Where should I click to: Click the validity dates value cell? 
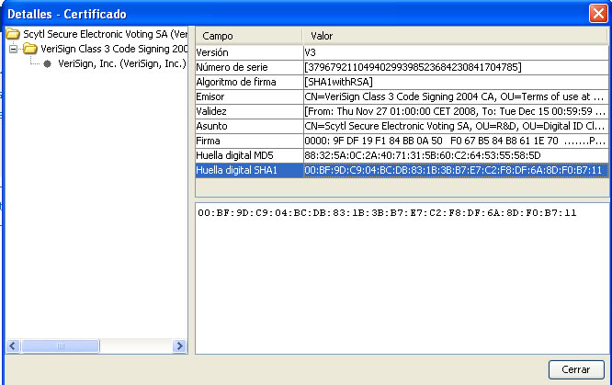(x=456, y=111)
